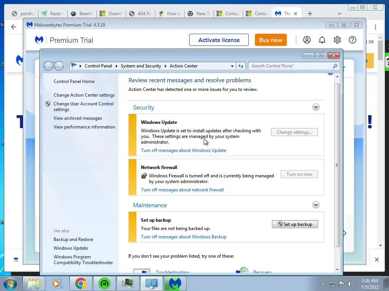Viewport: 389px width, 291px height.
Task: Open Malwarebytes settings gear
Action: tap(337, 40)
